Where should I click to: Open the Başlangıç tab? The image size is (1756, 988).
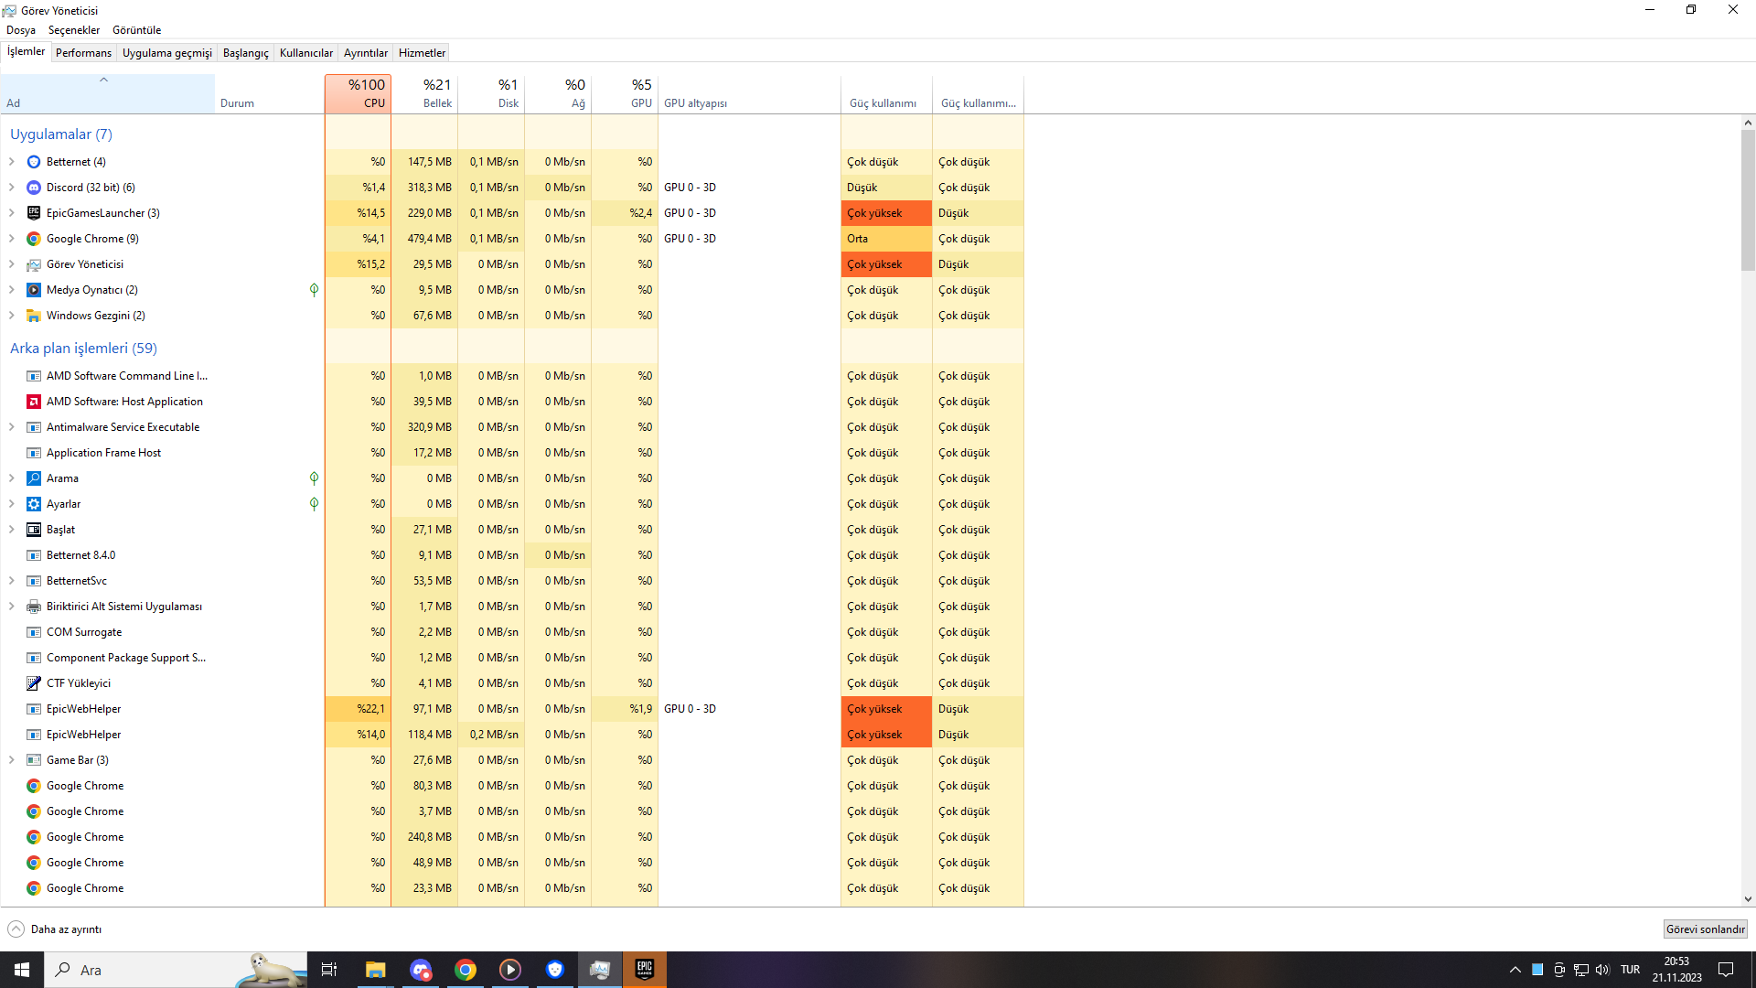click(245, 53)
